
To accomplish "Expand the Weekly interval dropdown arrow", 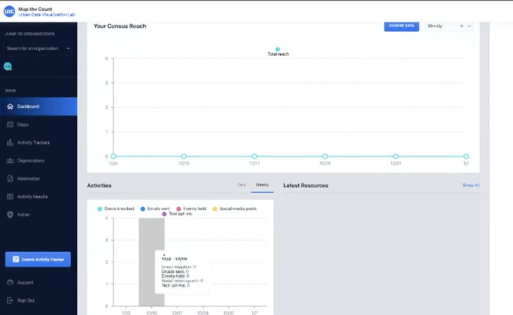I will pyautogui.click(x=469, y=26).
